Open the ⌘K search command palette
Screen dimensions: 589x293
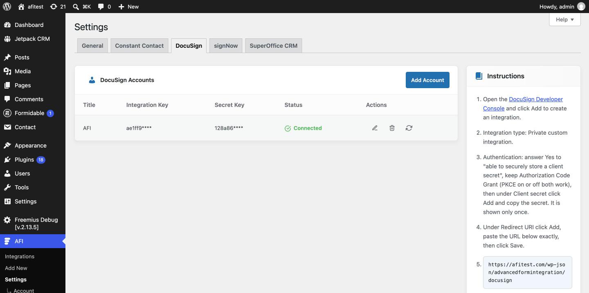(82, 7)
